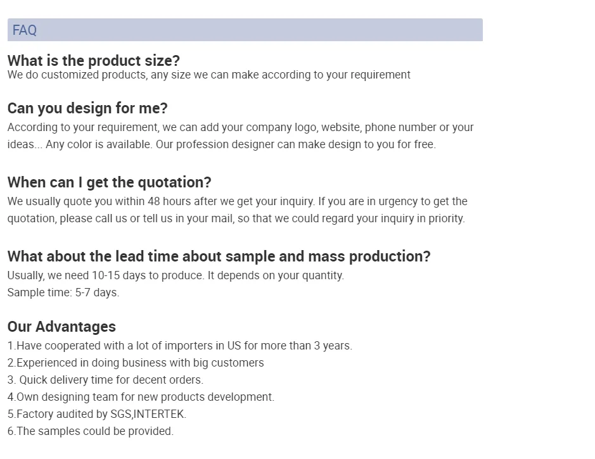The image size is (595, 459).
Task: Click the 'Sample time: 5-7 days' line
Action: click(x=63, y=292)
